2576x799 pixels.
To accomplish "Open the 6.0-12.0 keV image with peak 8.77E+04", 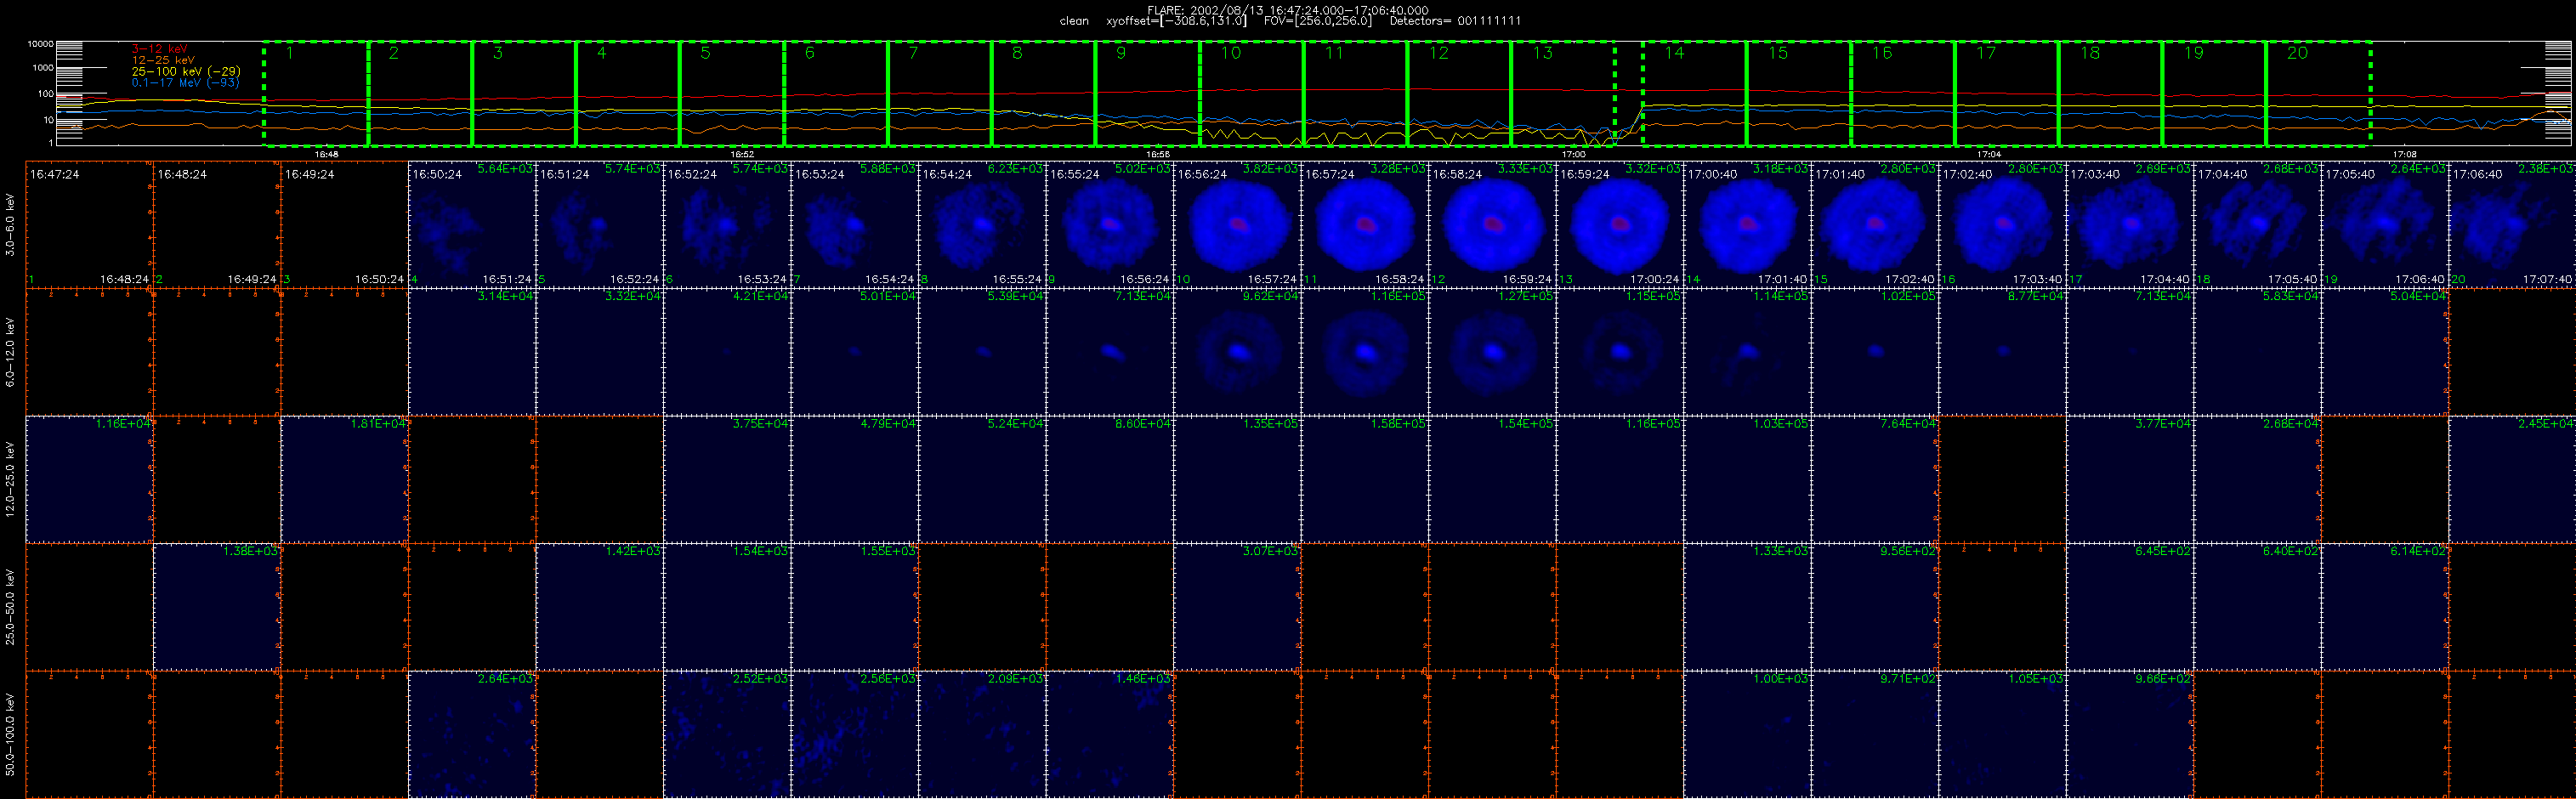I will (x=2002, y=352).
